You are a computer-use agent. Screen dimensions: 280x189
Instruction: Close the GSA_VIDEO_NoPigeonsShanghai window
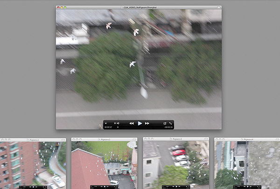click(58, 7)
